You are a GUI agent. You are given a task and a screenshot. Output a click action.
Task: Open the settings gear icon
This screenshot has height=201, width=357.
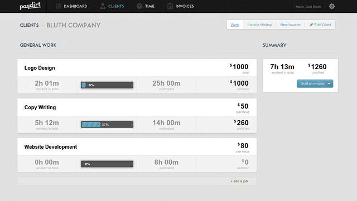tap(332, 6)
